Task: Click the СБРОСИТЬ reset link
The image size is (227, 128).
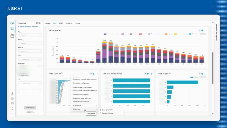Action: click(x=30, y=112)
